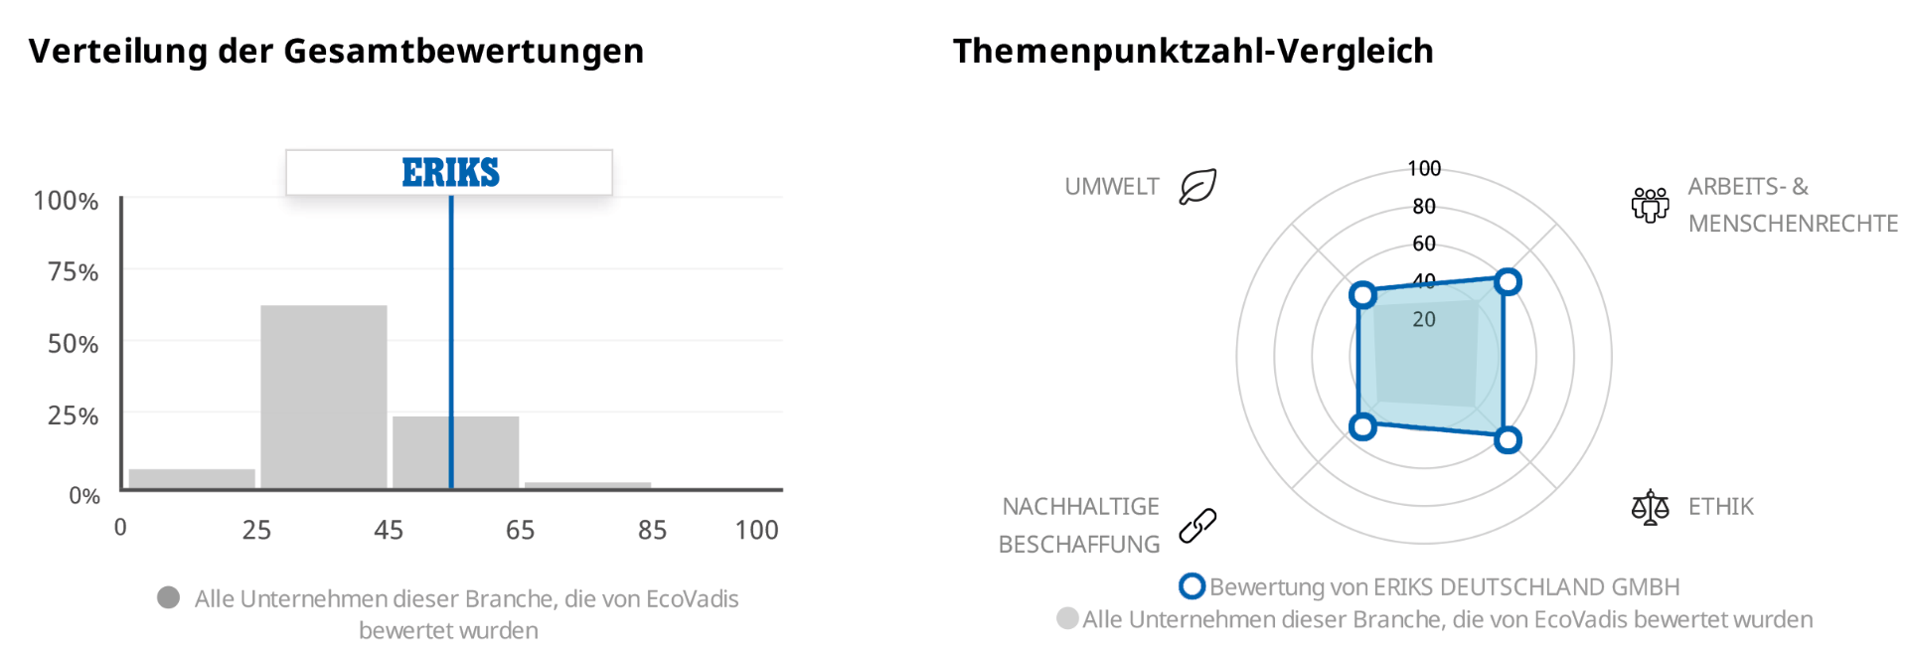Click the Ethik scales icon
Viewport: 1908px width, 656px height.
(1650, 507)
